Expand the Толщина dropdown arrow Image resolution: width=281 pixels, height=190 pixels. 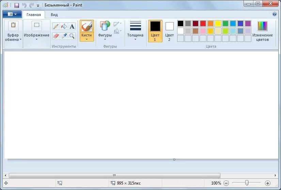(x=135, y=39)
